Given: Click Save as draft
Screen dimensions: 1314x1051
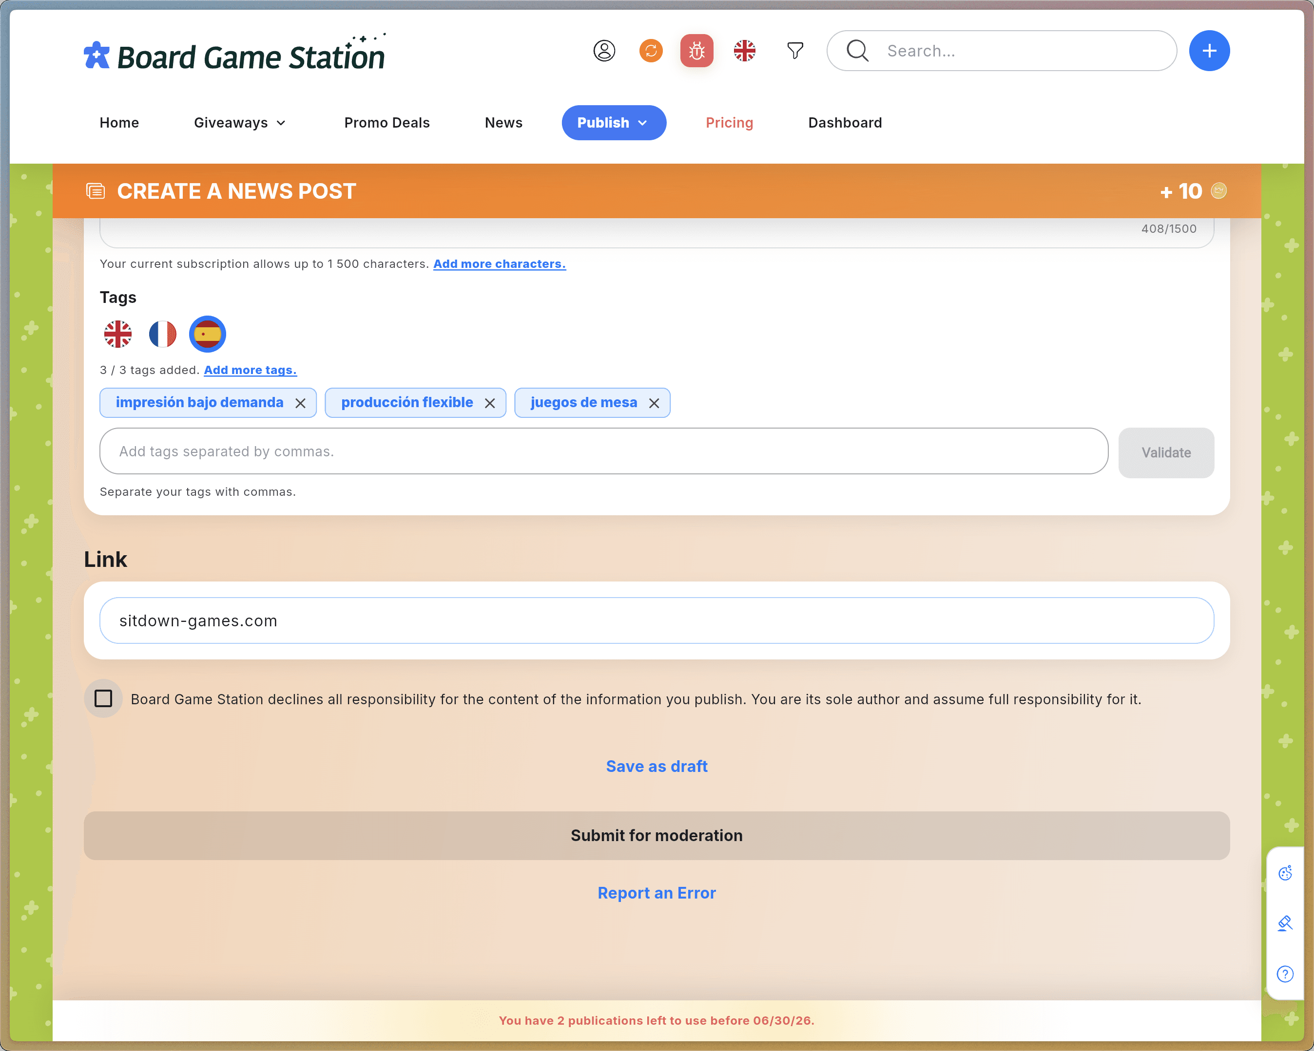Looking at the screenshot, I should 657,766.
